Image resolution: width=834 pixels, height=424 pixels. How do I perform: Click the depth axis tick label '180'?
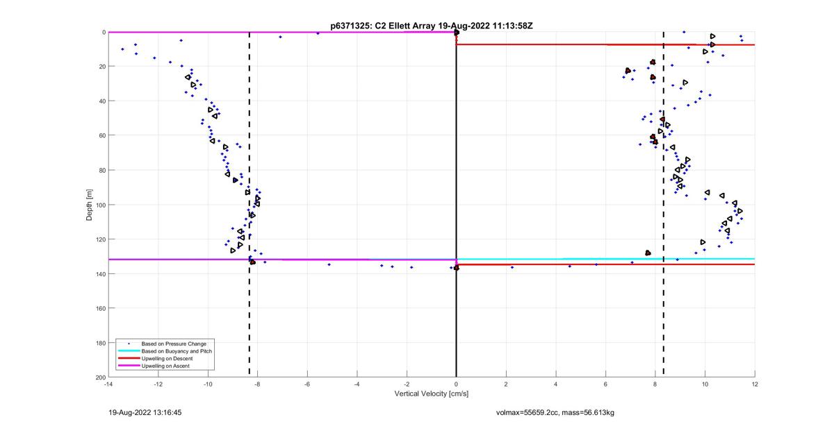click(100, 342)
